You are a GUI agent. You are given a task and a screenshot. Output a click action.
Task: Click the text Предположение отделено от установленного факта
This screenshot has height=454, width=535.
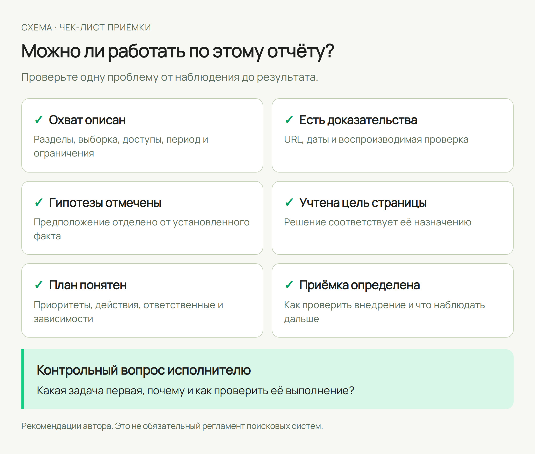point(142,229)
